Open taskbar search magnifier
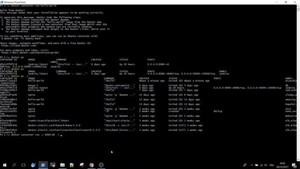Image resolution: width=300 pixels, height=169 pixels. coord(14,165)
